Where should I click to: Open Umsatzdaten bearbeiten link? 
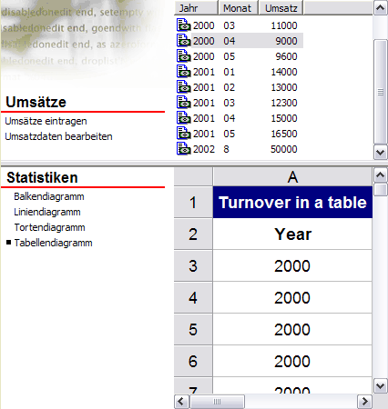point(58,136)
